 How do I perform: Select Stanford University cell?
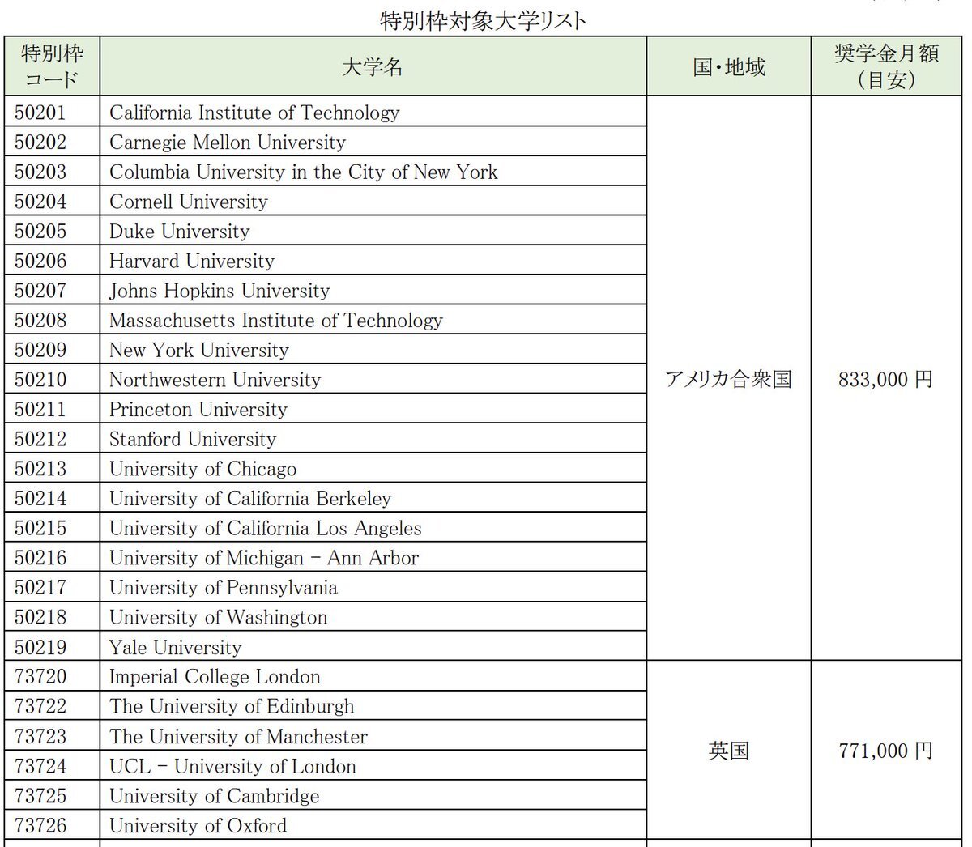[x=373, y=439]
